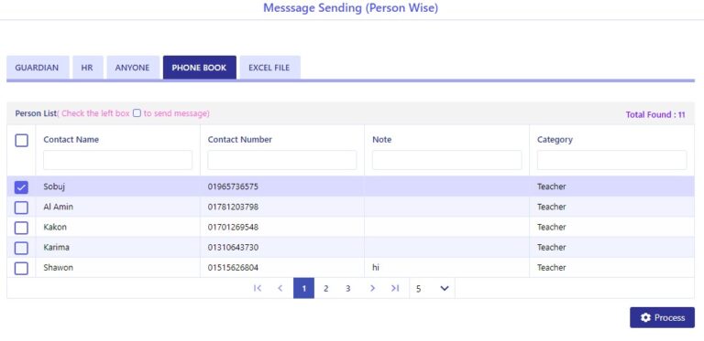The height and width of the screenshot is (341, 704).
Task: Click the name Kakon
Action: 55,227
